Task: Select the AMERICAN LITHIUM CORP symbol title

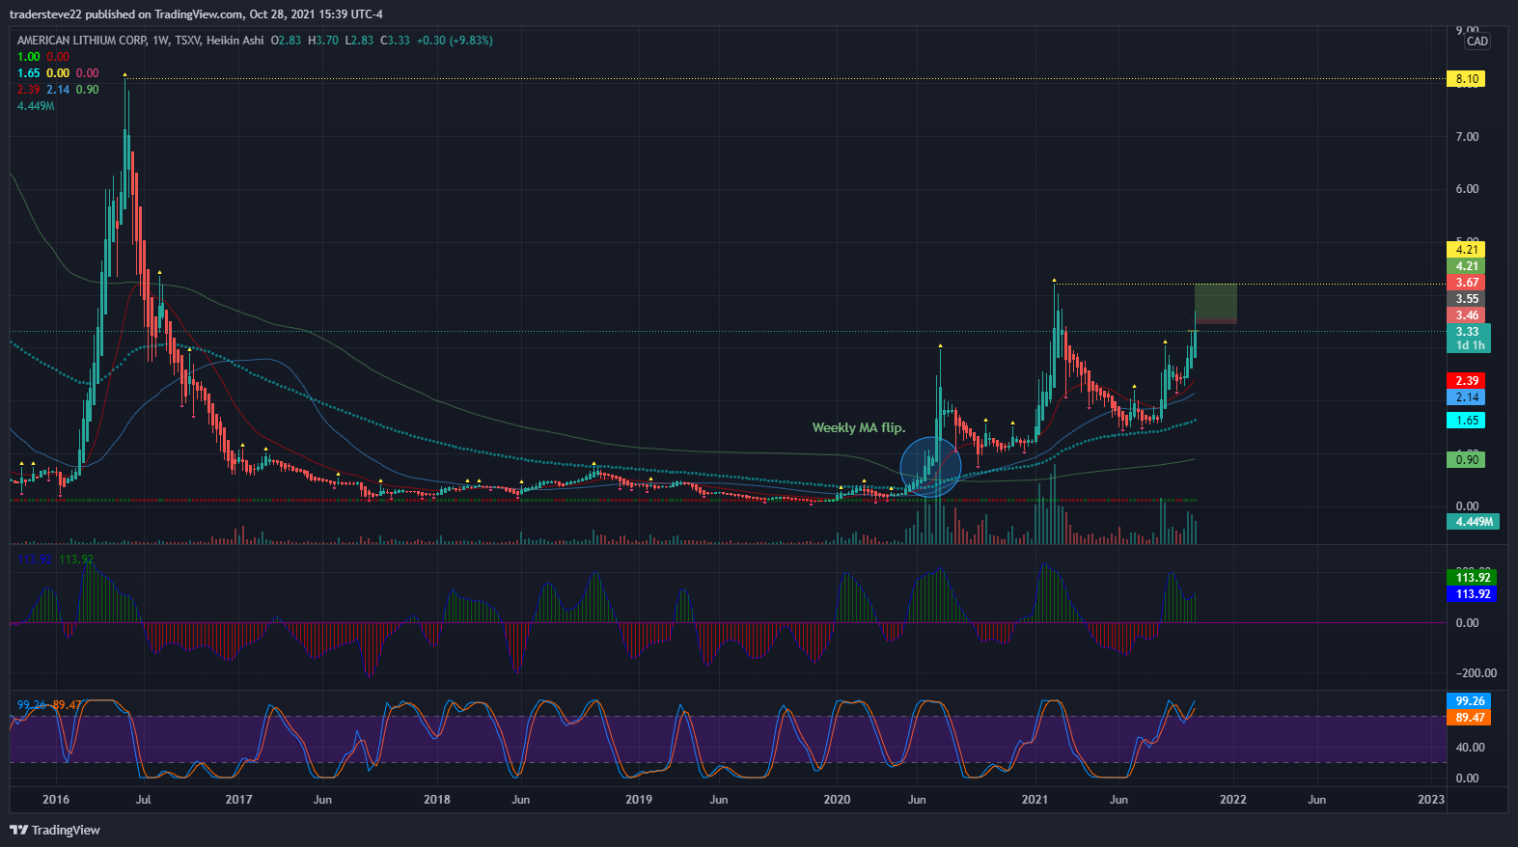Action: tap(82, 41)
